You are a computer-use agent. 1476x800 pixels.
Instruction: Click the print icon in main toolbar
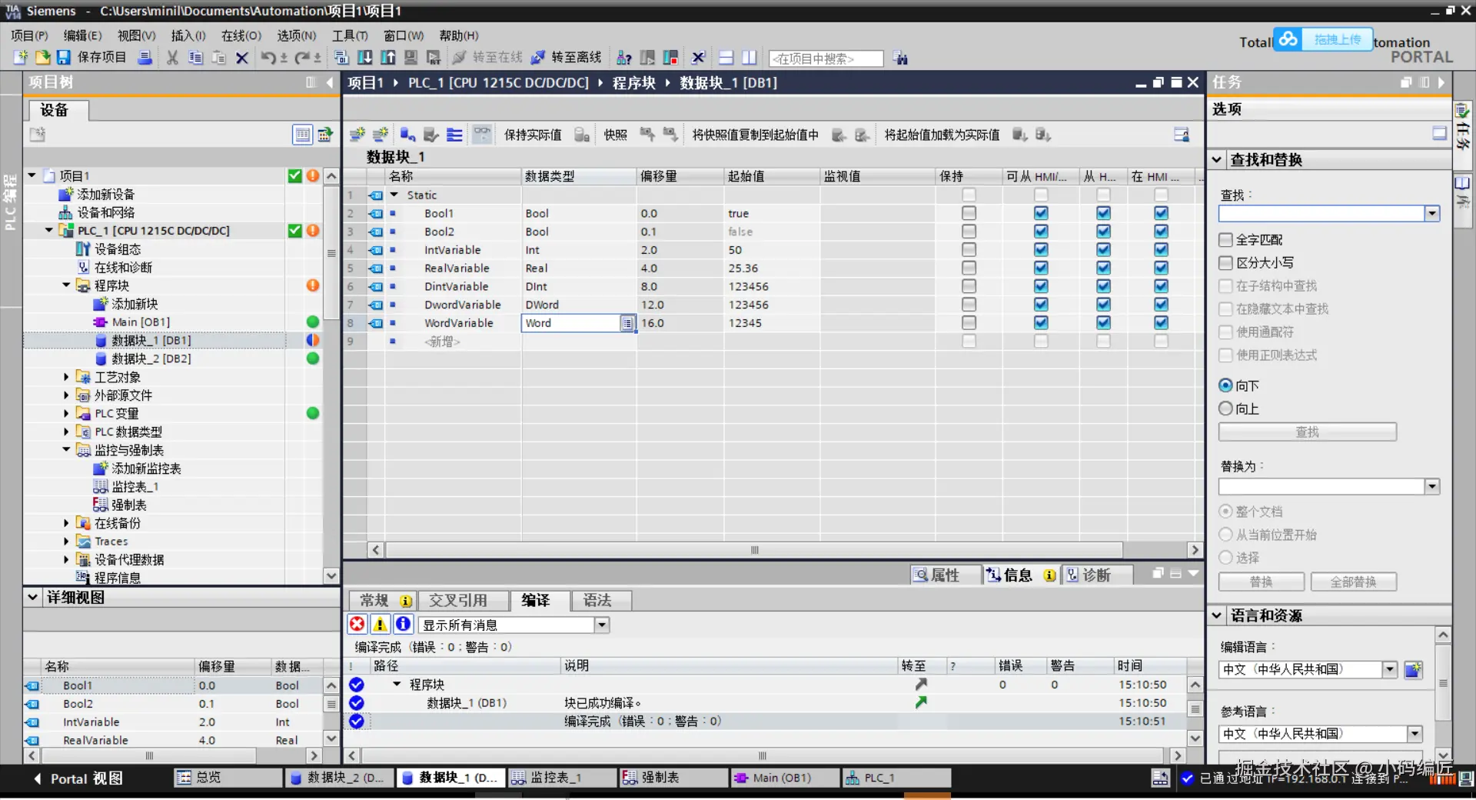[x=145, y=58]
